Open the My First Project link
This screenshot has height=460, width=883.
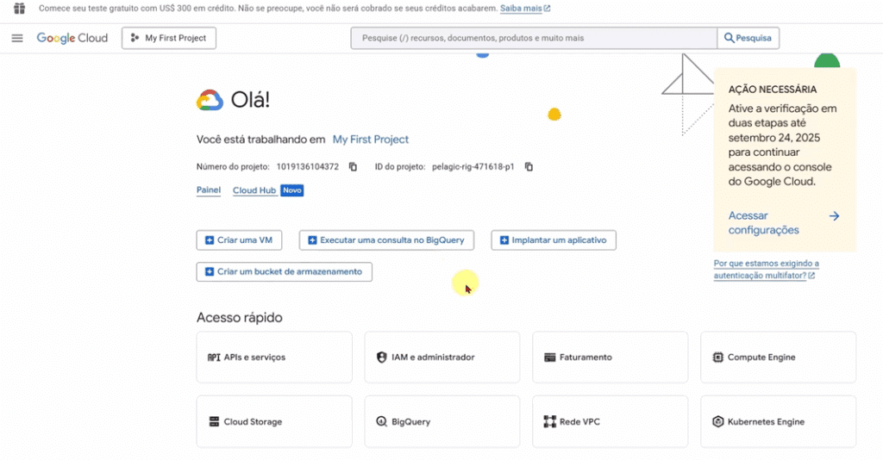pos(371,140)
